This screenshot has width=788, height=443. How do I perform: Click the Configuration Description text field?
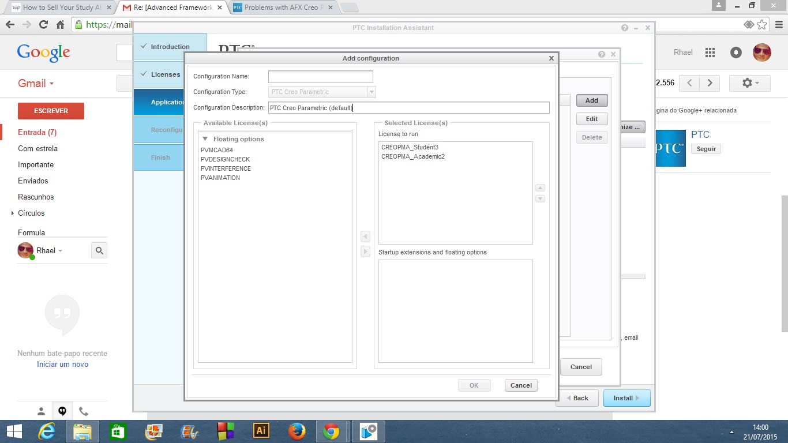pyautogui.click(x=409, y=108)
